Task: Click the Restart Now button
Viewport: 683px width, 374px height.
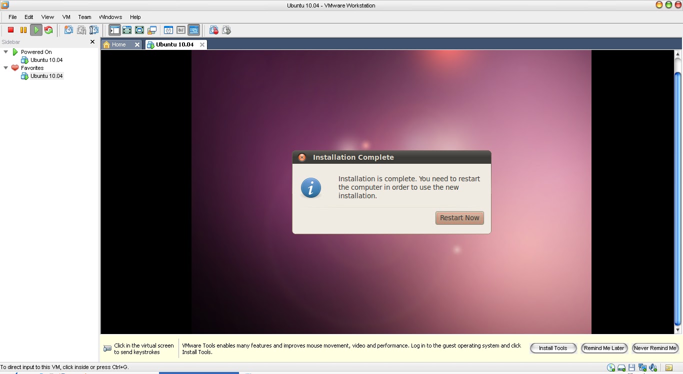Action: coord(459,218)
